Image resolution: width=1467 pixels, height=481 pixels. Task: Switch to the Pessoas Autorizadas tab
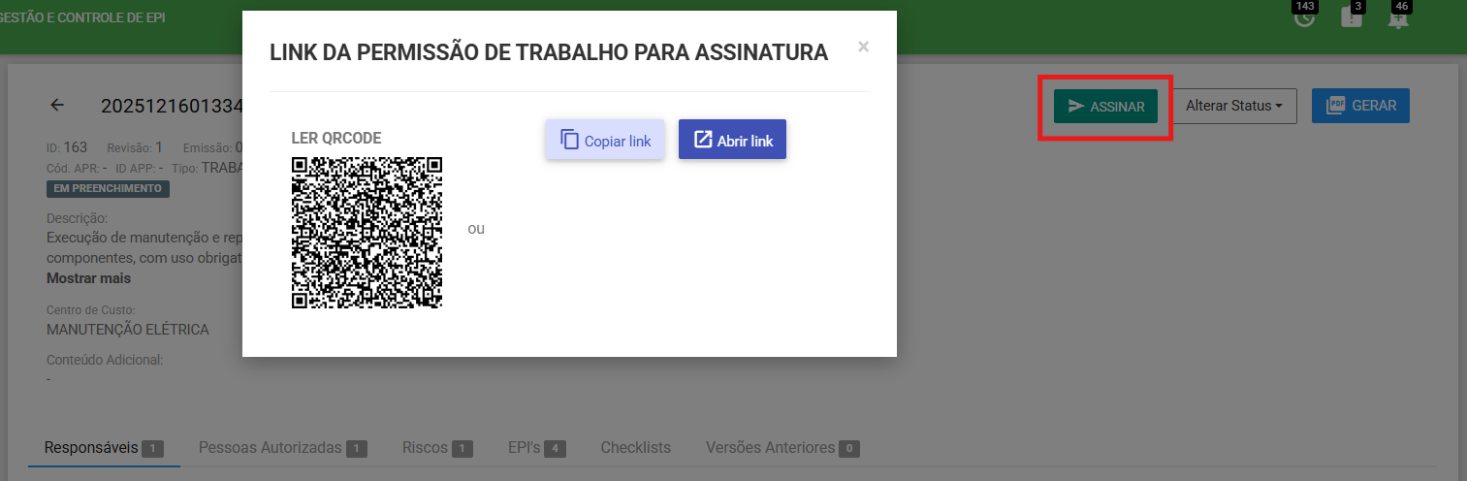pyautogui.click(x=282, y=448)
